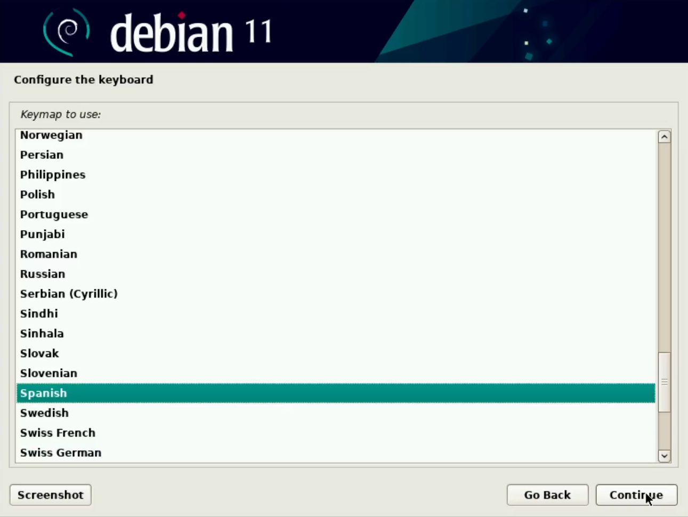Choose Swedish keyboard layout
688x517 pixels.
click(44, 413)
